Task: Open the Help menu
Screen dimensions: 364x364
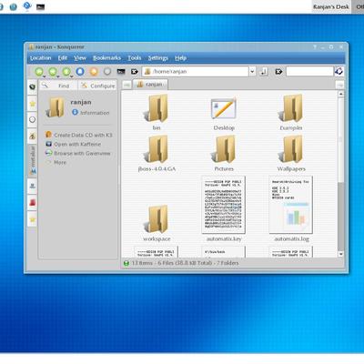Action: tap(180, 58)
